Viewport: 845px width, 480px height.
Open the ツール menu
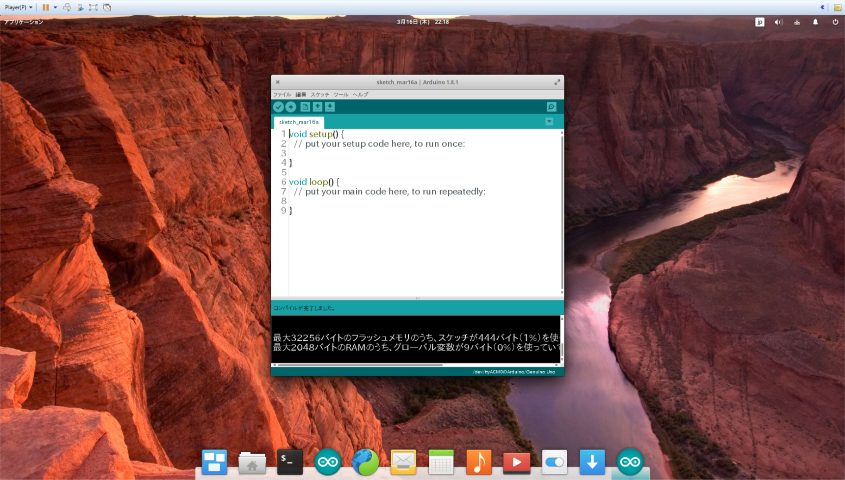(x=341, y=94)
